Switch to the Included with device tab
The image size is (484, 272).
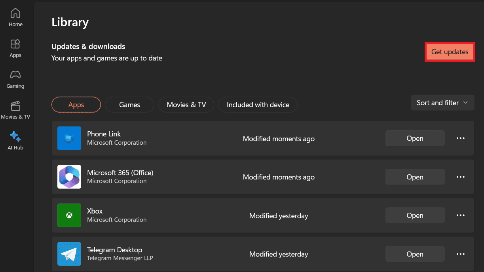click(258, 105)
